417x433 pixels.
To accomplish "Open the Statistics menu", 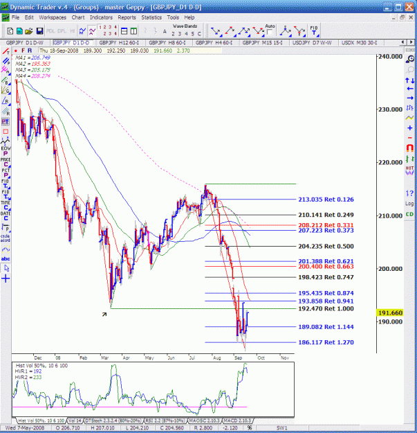I will (151, 17).
